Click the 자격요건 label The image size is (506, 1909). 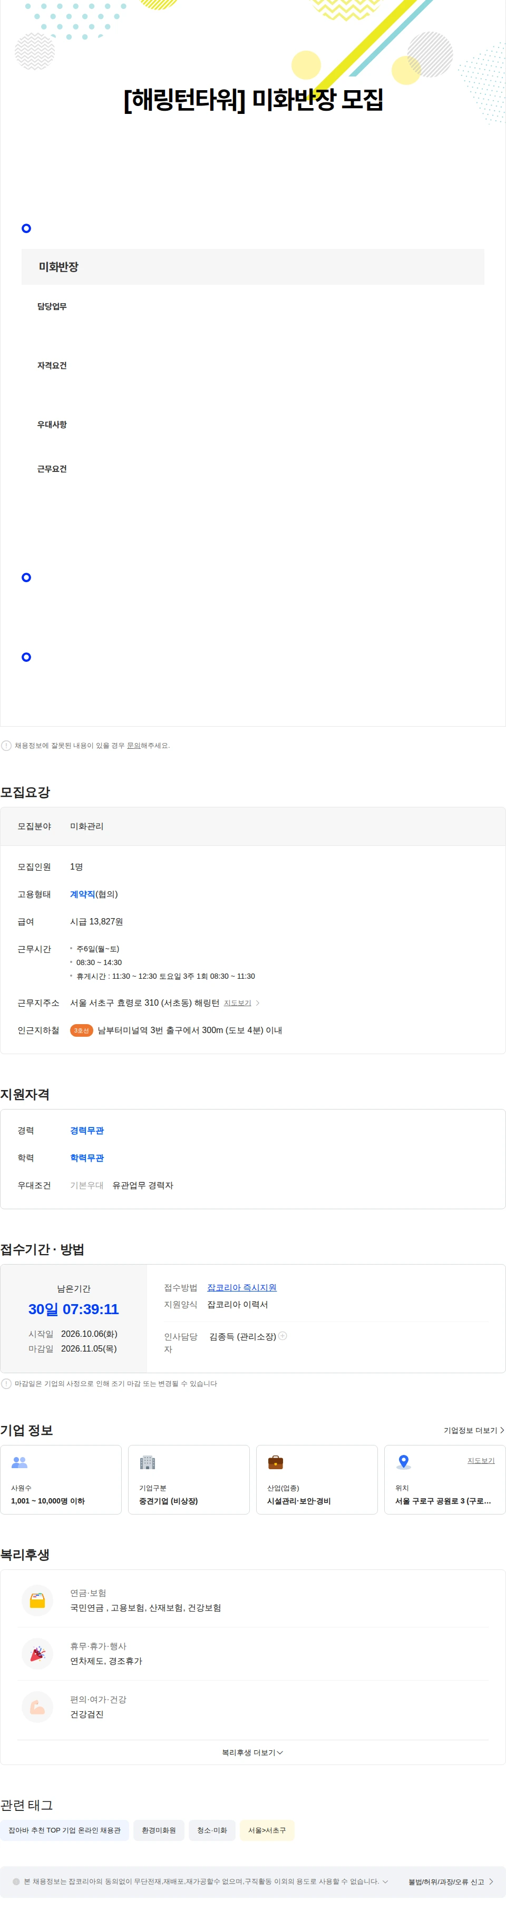point(52,365)
